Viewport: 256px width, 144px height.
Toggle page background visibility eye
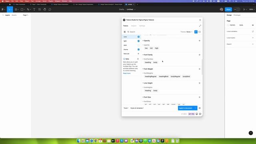point(253,25)
